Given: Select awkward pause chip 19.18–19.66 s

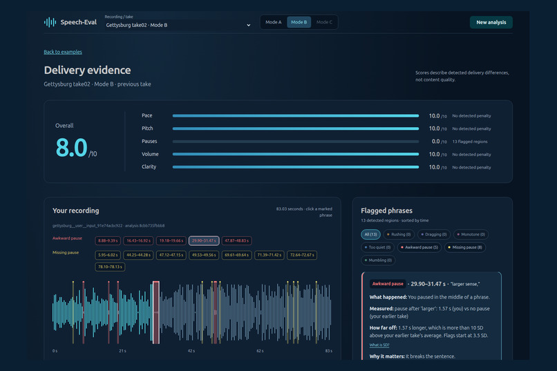Looking at the screenshot, I should pyautogui.click(x=171, y=240).
